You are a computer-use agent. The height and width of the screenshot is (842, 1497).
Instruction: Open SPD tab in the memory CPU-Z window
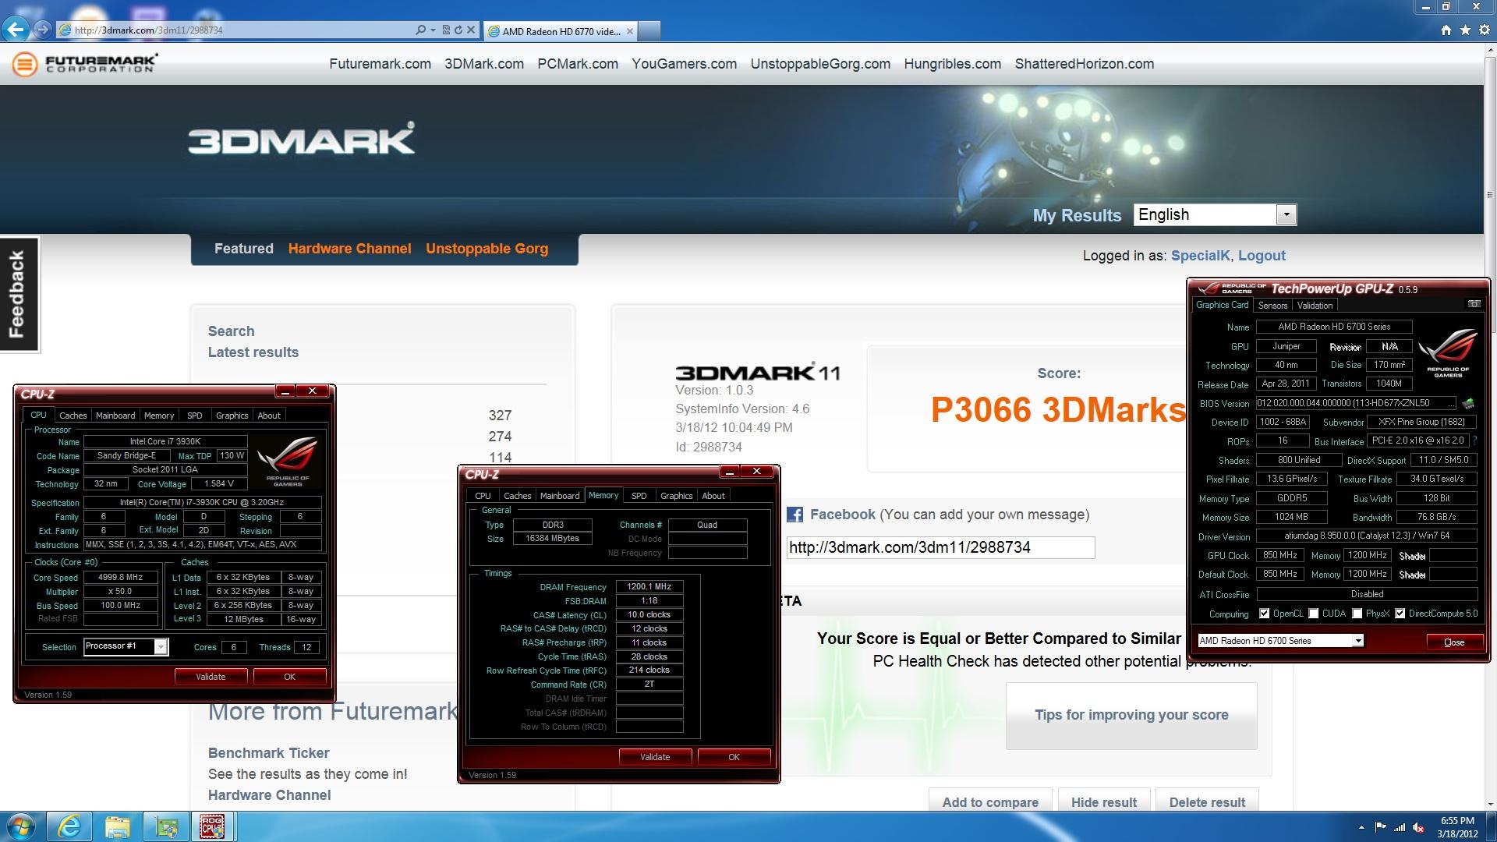[639, 496]
